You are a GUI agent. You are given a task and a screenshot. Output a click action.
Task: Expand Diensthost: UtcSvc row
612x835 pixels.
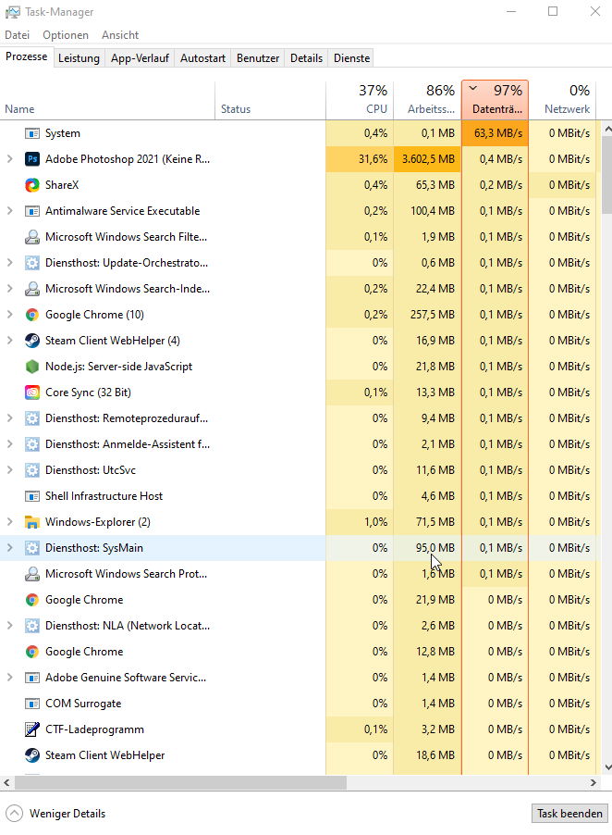pos(9,470)
